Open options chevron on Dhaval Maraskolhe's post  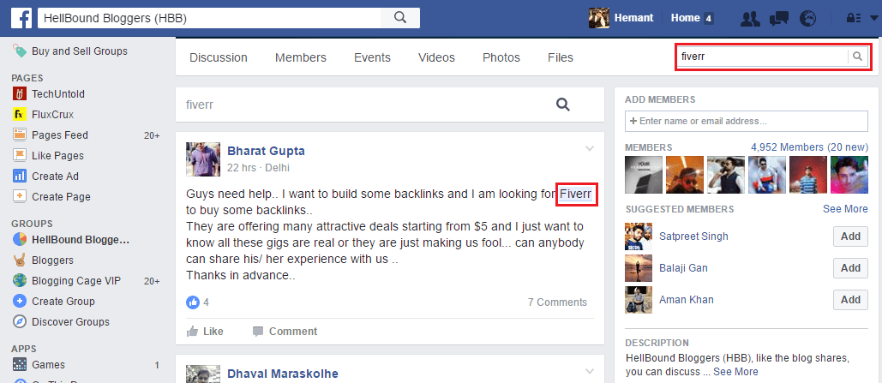coord(589,371)
